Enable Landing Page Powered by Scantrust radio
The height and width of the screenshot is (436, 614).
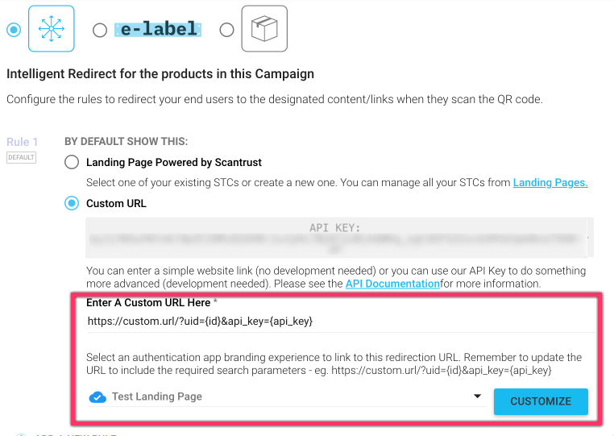[x=72, y=162]
